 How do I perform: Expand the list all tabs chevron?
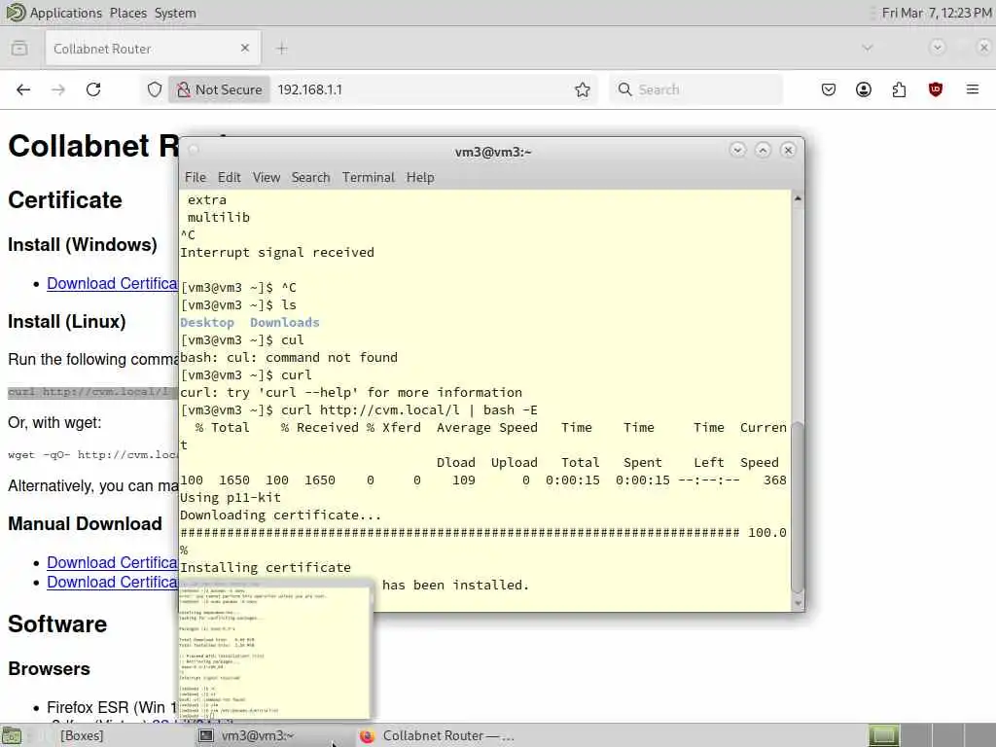867,48
